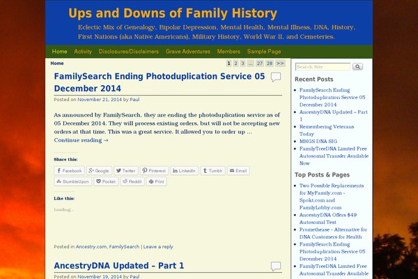This screenshot has width=418, height=279.
Task: Share post on Pinterest
Action: 154,171
